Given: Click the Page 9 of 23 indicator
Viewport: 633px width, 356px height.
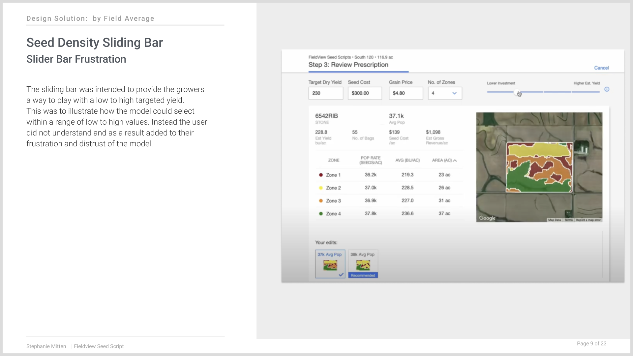Looking at the screenshot, I should pyautogui.click(x=591, y=343).
